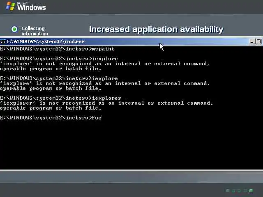The height and width of the screenshot is (197, 263).
Task: Click the "'iexplorer' is not recognized" error line
Action: [x=107, y=103]
